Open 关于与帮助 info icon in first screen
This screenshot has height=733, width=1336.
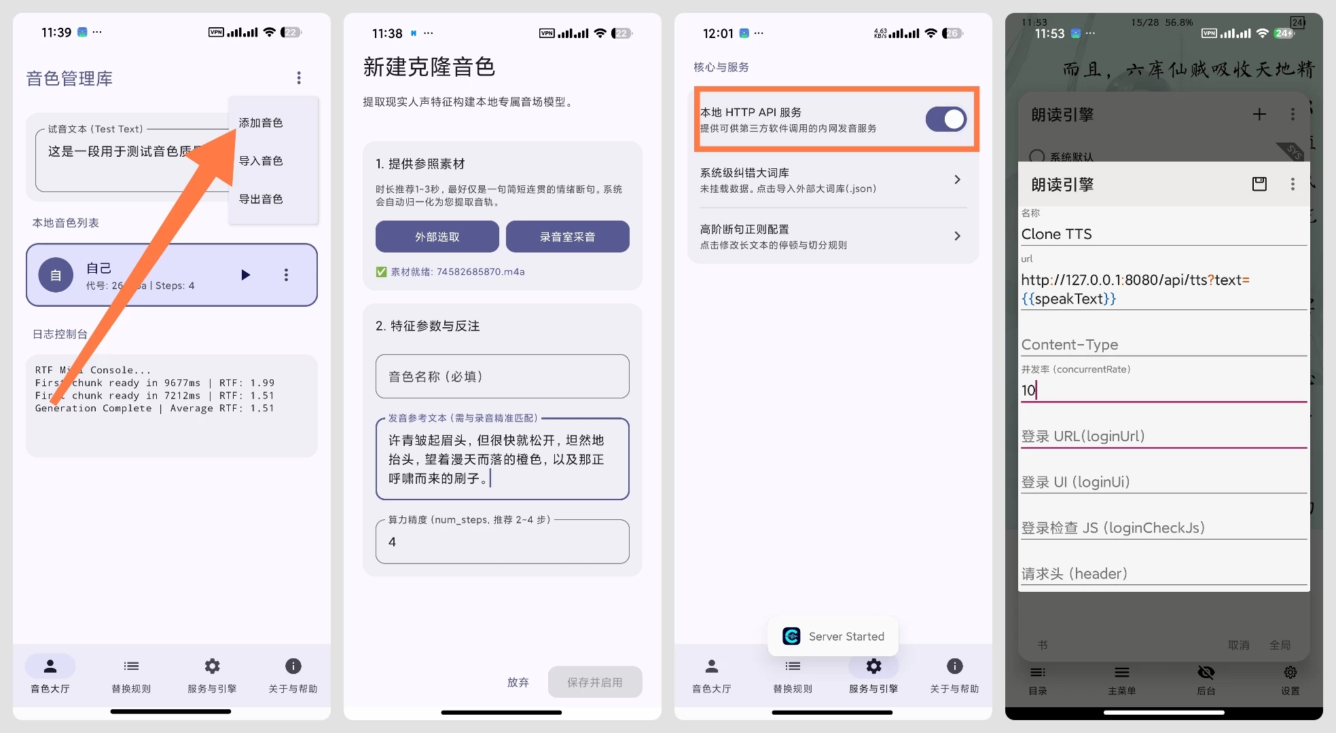pos(293,666)
